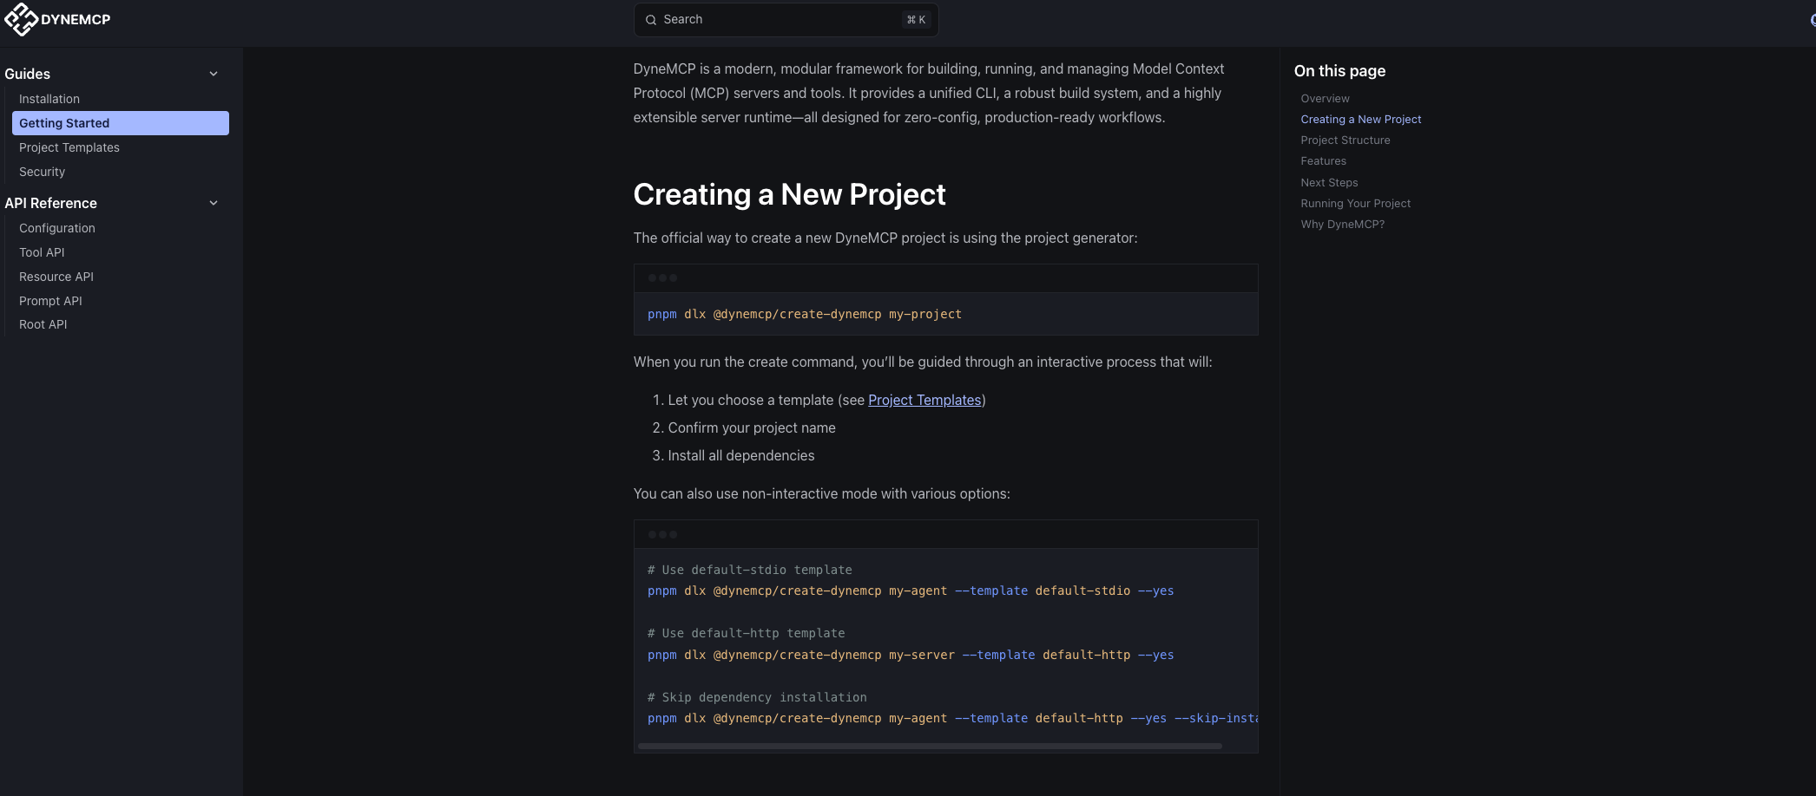Click the '# Skip dependency installation' comment

tap(757, 697)
